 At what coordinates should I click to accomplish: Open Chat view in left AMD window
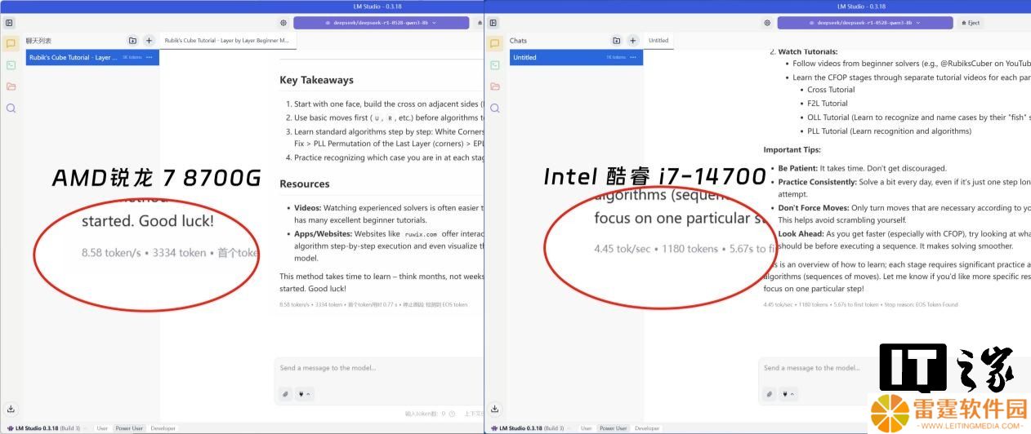[x=11, y=43]
